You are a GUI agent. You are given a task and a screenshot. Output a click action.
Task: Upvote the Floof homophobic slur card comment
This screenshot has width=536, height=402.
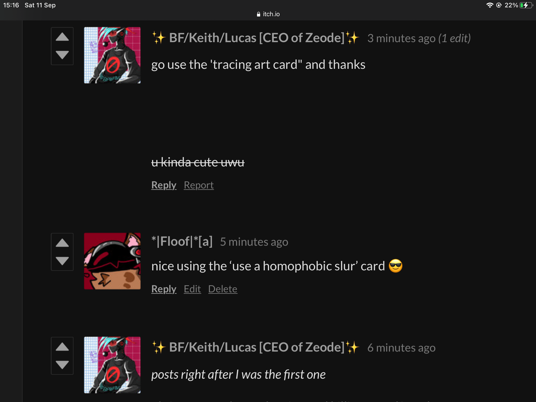pos(62,243)
